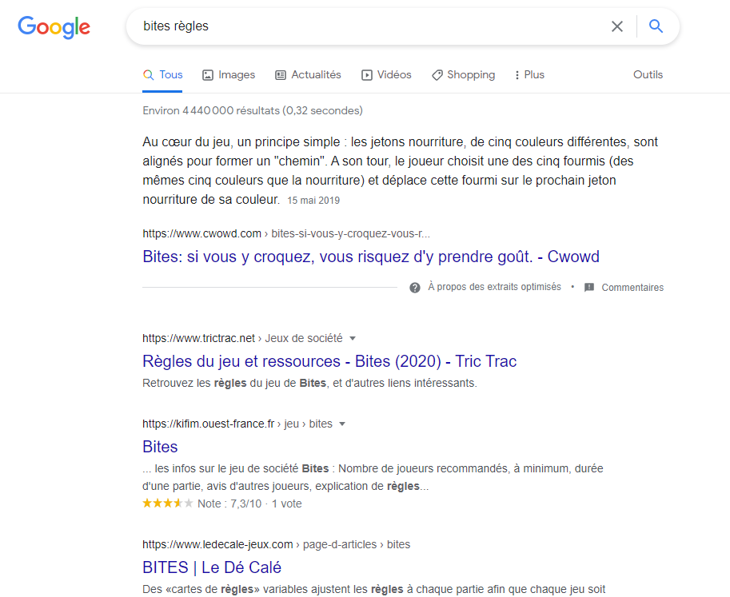Click the Shopping tag icon
This screenshot has height=597, width=730.
437,75
